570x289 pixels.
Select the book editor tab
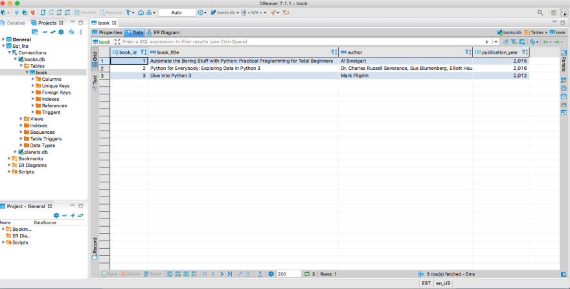tap(104, 23)
